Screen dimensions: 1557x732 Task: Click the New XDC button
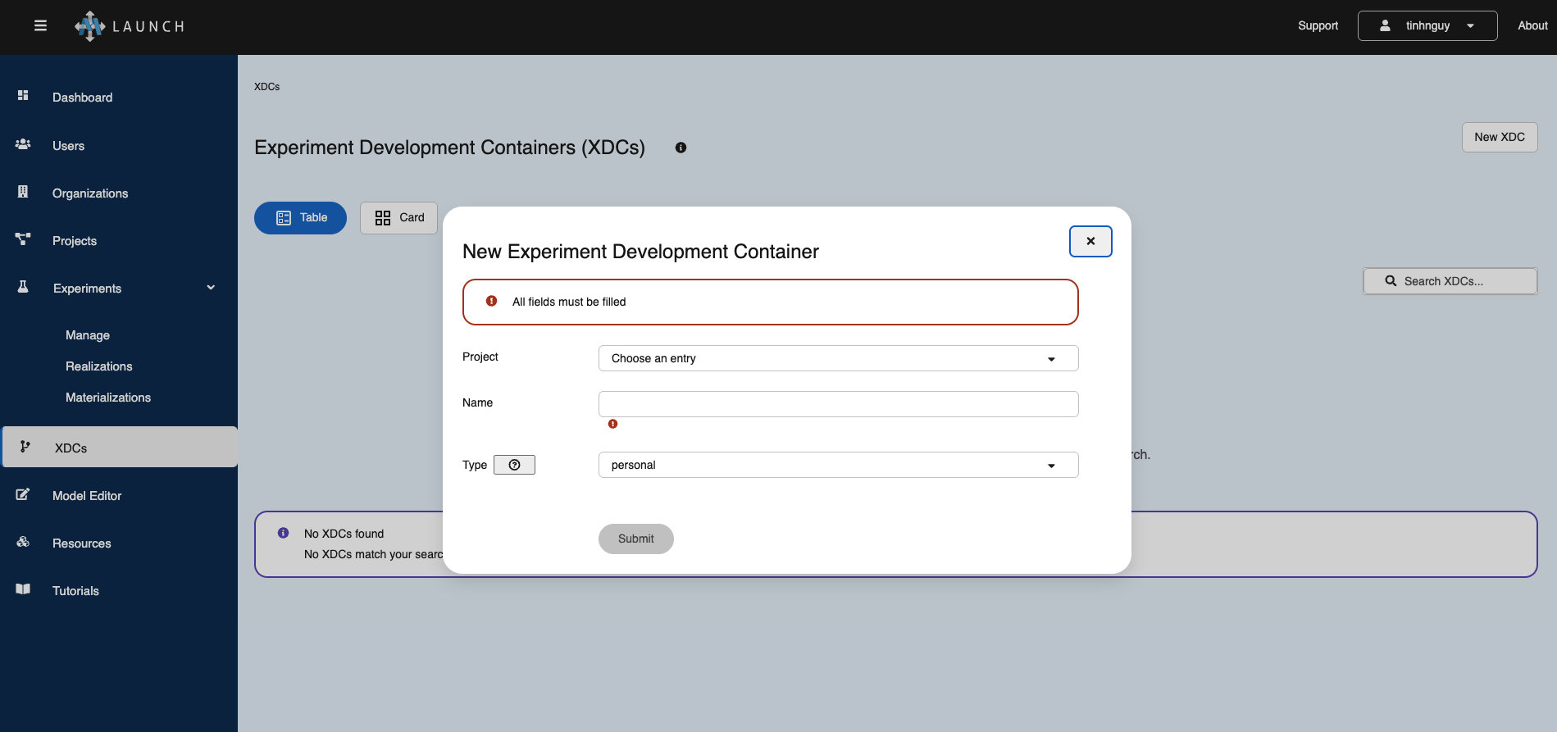1499,137
